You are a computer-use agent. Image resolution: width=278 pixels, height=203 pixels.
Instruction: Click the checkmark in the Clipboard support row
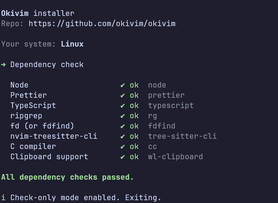[x=123, y=157]
